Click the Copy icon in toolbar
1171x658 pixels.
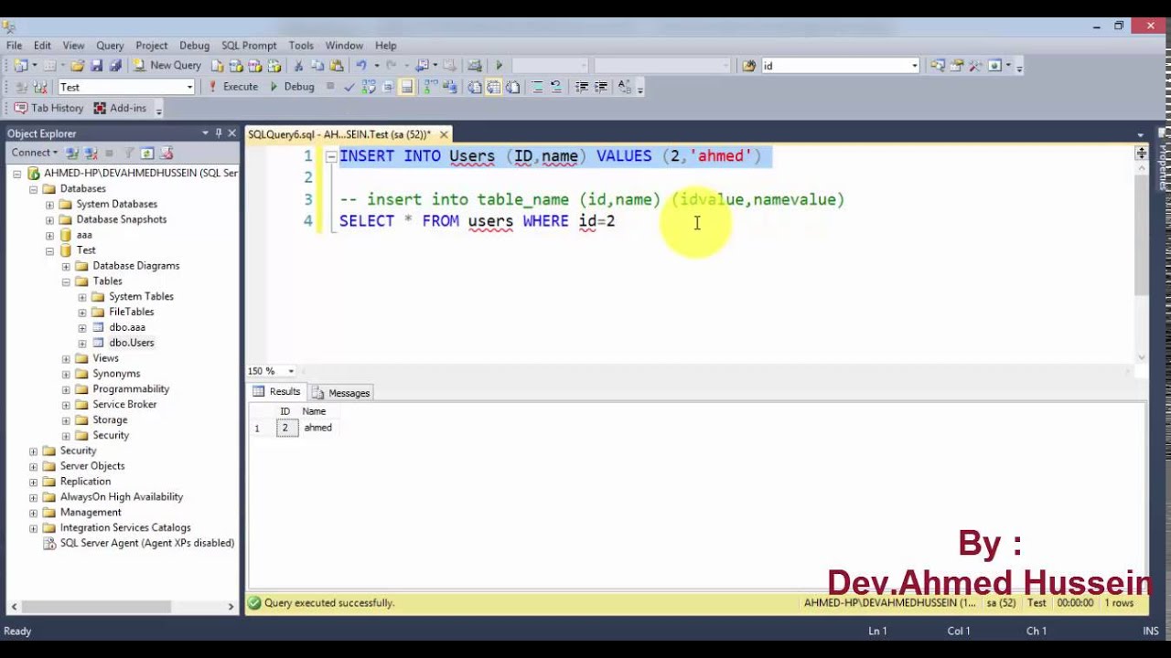(x=317, y=66)
